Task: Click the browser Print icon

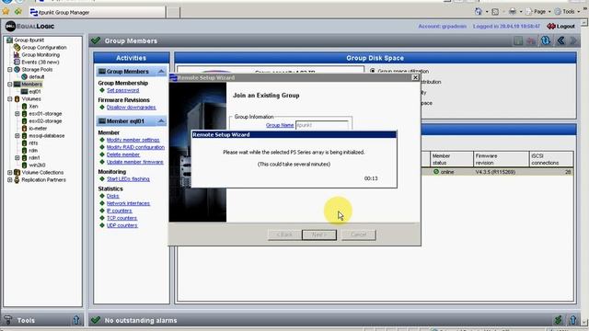Action: pyautogui.click(x=513, y=12)
